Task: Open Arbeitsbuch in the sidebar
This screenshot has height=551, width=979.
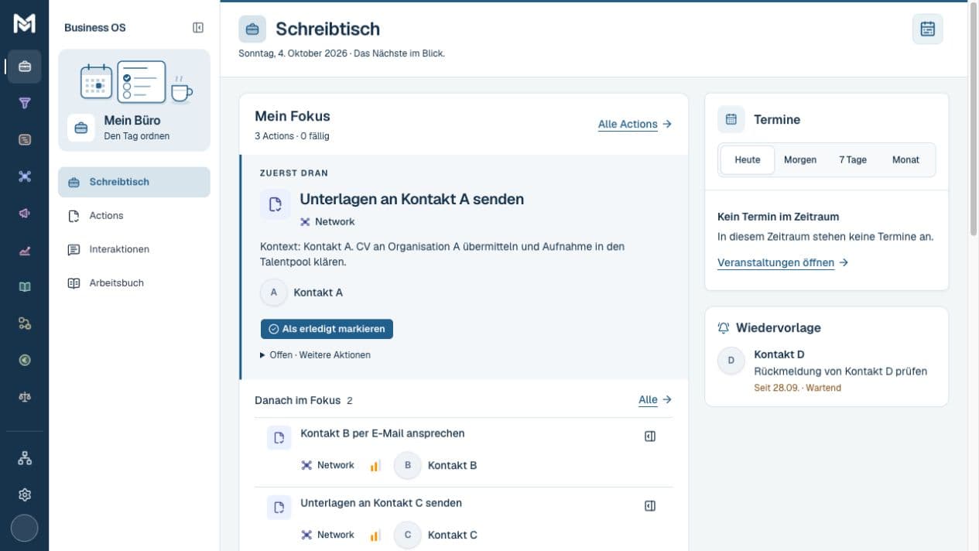Action: (134, 283)
